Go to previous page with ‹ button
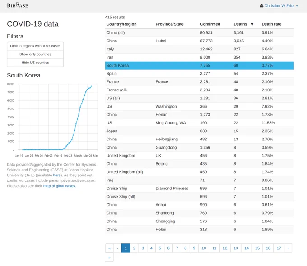Image resolution: width=307 pixels, height=266 pixels. (x=117, y=248)
